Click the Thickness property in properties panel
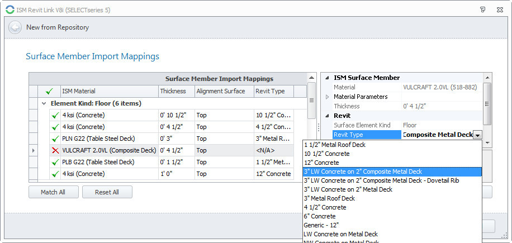Screen dimensions: 512x243 pos(347,106)
